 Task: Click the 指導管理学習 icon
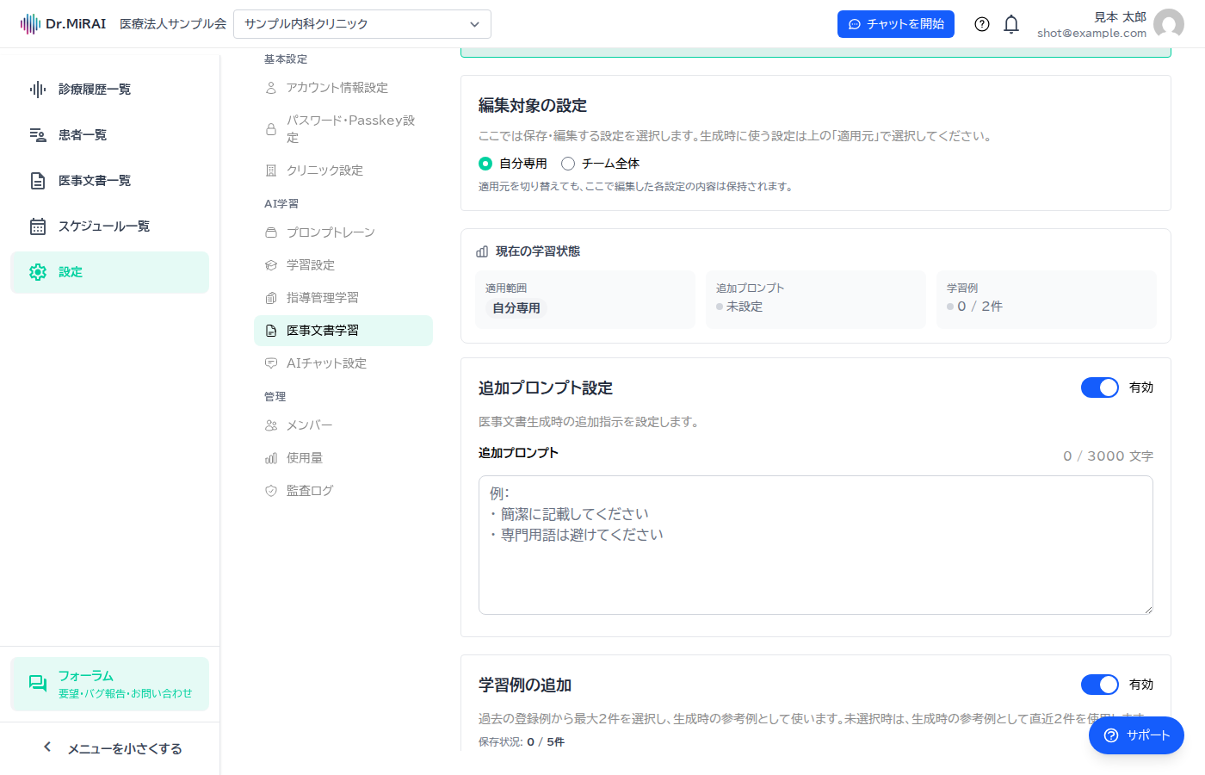coord(271,298)
